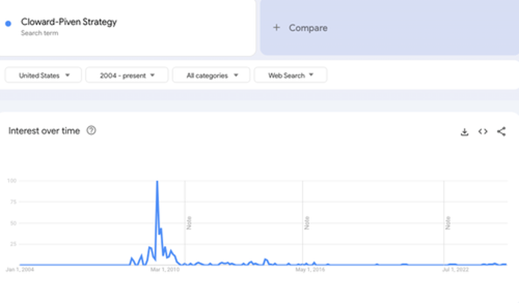
Task: Click the 100 value on the y-axis
Action: pyautogui.click(x=12, y=181)
